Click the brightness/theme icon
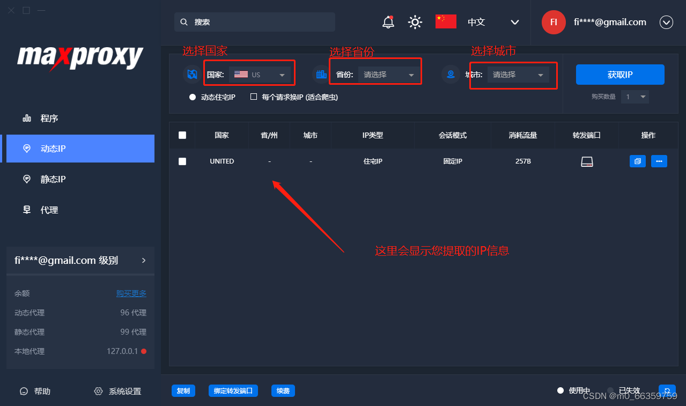The width and height of the screenshot is (686, 406). (x=415, y=22)
